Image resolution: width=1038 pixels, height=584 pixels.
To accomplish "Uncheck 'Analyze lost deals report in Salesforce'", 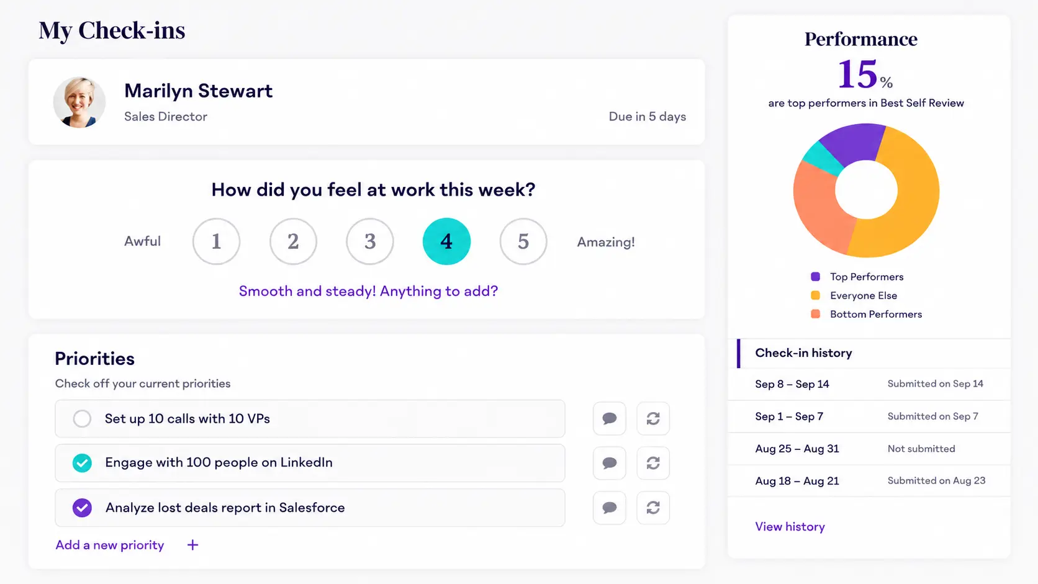I will pos(82,508).
